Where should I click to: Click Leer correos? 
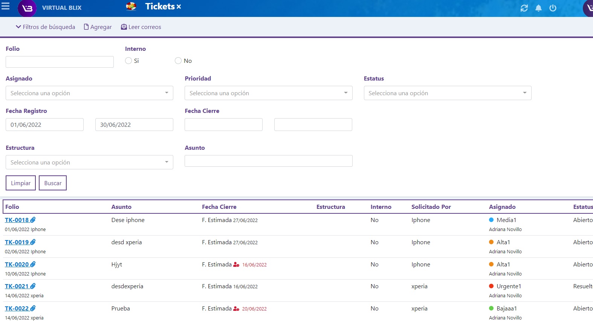click(x=141, y=27)
